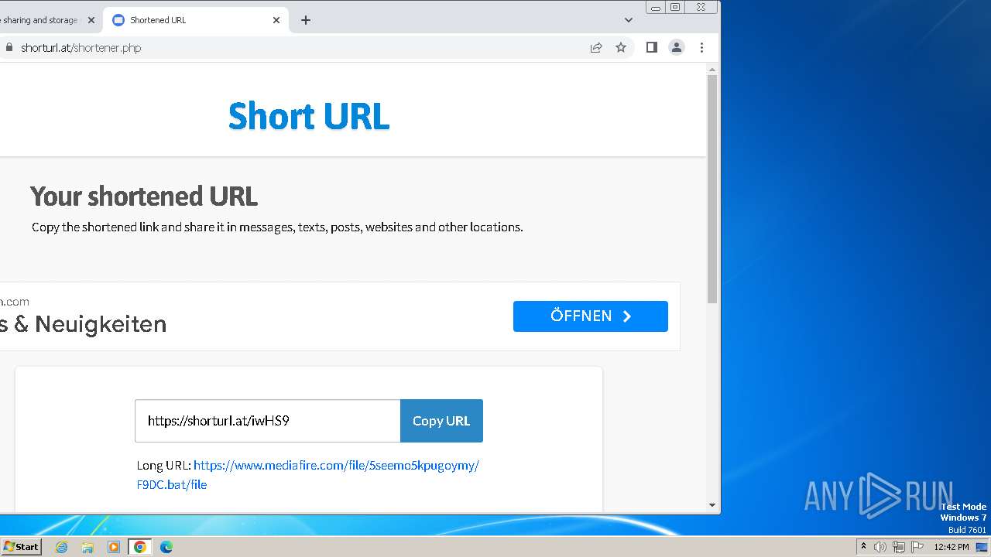Viewport: 991px width, 557px height.
Task: Click the site lock icon in address bar
Action: (x=9, y=47)
